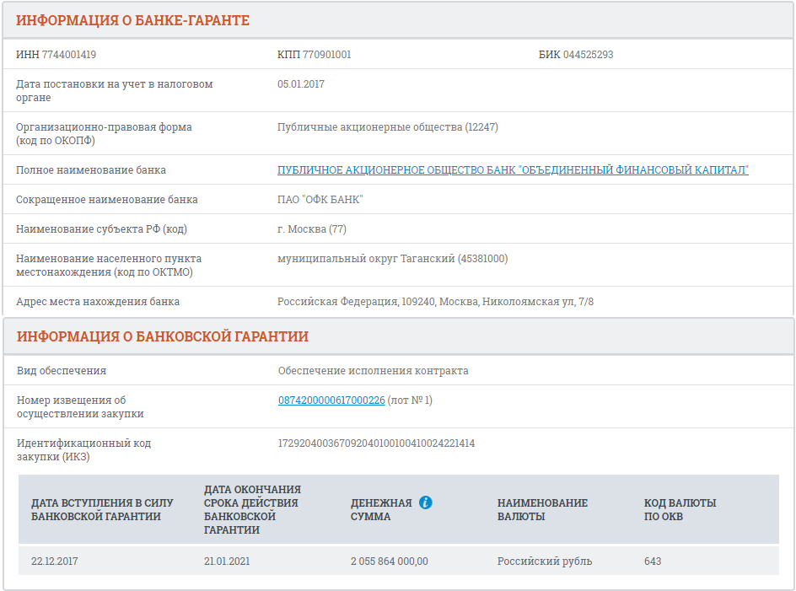Viewport: 796px width, 591px height.
Task: Click the КОД ВАЛЮТЫ ПО ОКВ column header
Action: click(680, 509)
